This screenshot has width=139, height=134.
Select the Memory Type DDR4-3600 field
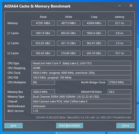point(81,97)
